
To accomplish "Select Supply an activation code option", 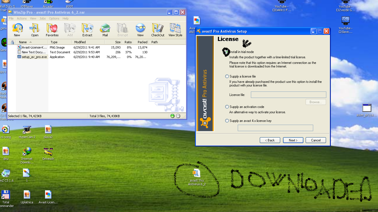I will (x=227, y=107).
